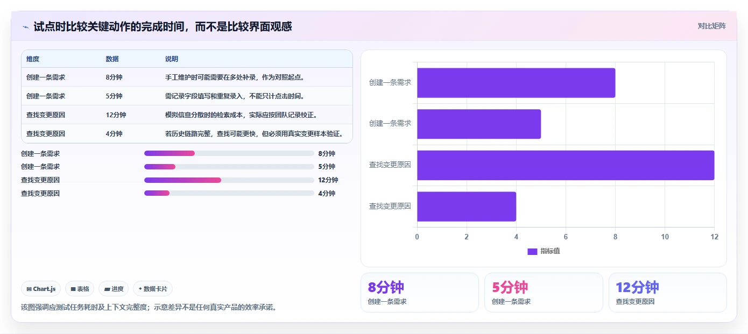Click the 说明 column header
The width and height of the screenshot is (748, 334).
[x=172, y=59]
